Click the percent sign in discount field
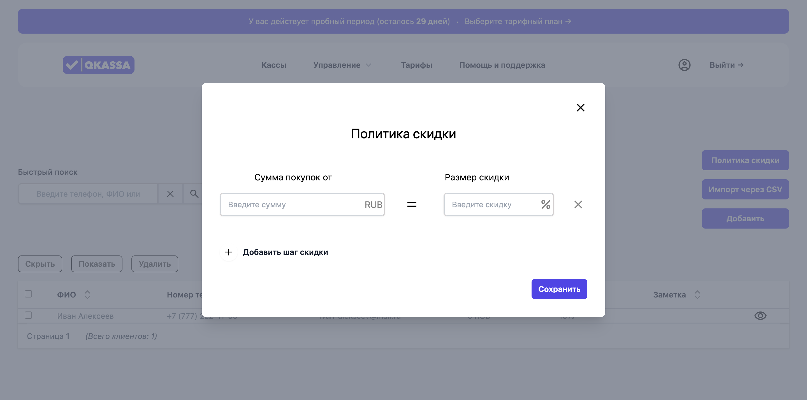This screenshot has width=807, height=400. click(x=545, y=204)
